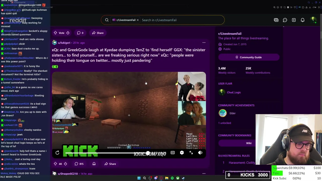The image size is (322, 181).
Task: Share the top post
Action: 98,33
